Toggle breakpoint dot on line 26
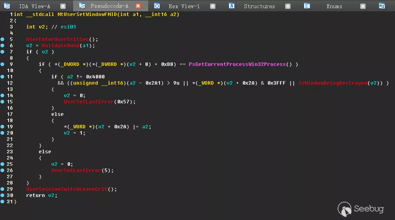This screenshot has height=220, width=395. click(2, 170)
